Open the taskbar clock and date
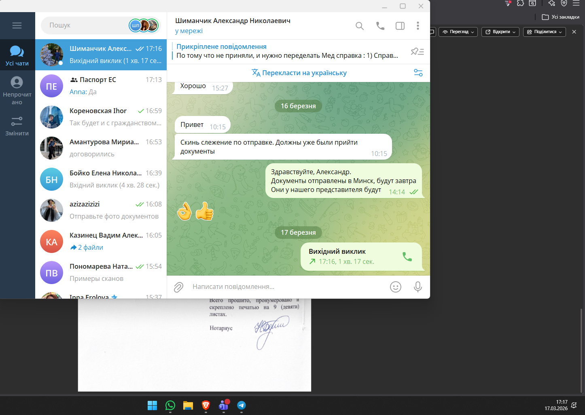This screenshot has width=585, height=415. [556, 405]
